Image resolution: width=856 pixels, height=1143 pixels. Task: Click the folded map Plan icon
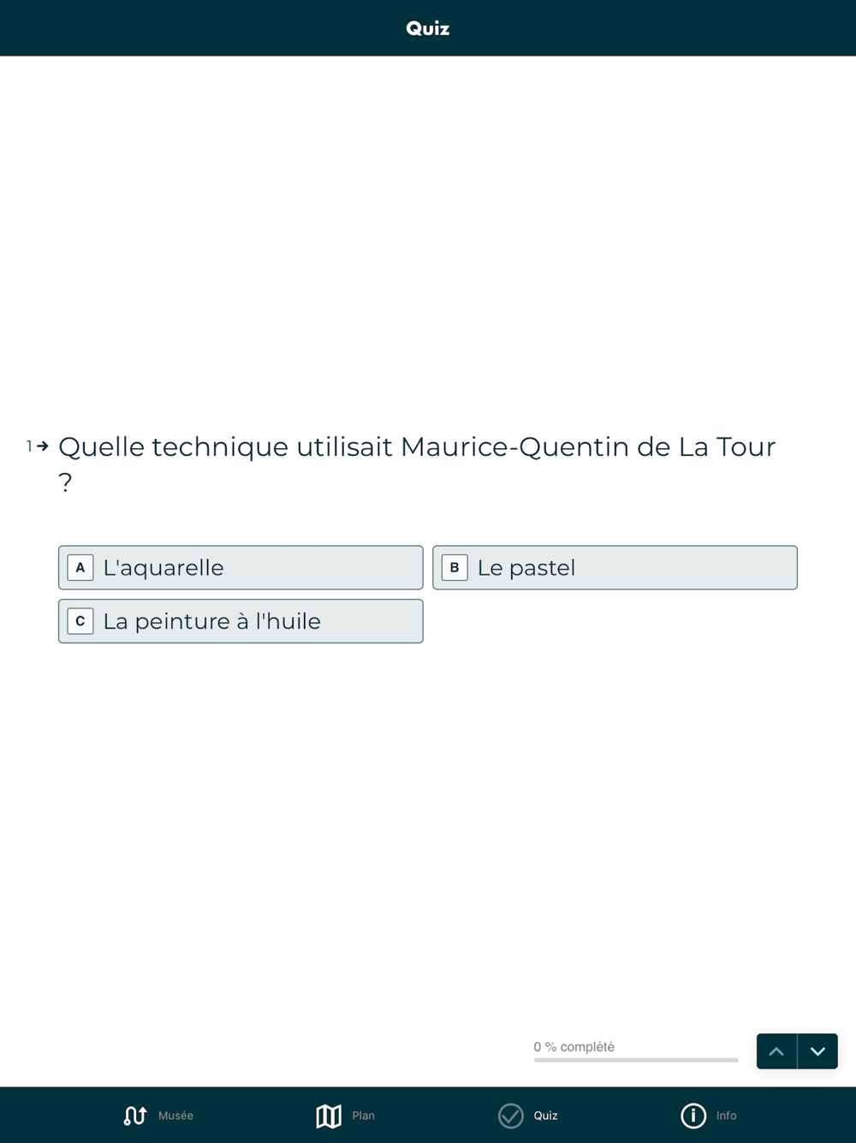pos(329,1116)
